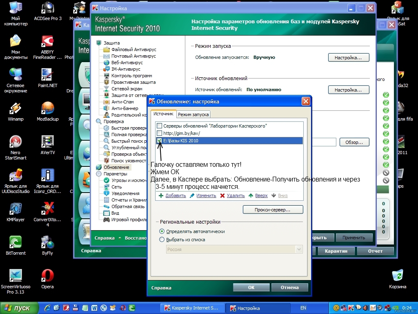Check the http://gim.by/kav/ source checkbox
Viewport: 418px width, 314px height.
[160, 133]
